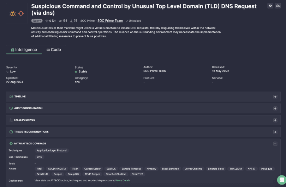Expand the Audit Configuration section
The width and height of the screenshot is (286, 187).
tap(275, 108)
